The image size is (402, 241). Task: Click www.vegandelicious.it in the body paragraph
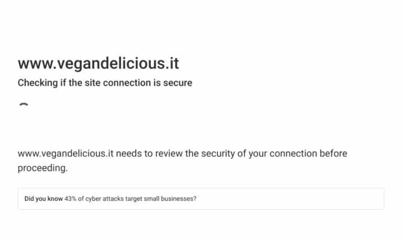[65, 154]
